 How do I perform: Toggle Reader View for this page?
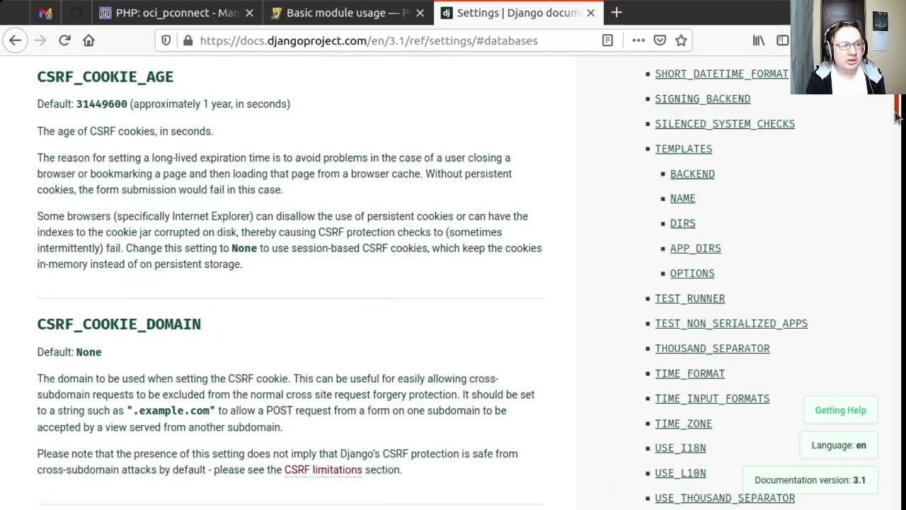point(607,40)
